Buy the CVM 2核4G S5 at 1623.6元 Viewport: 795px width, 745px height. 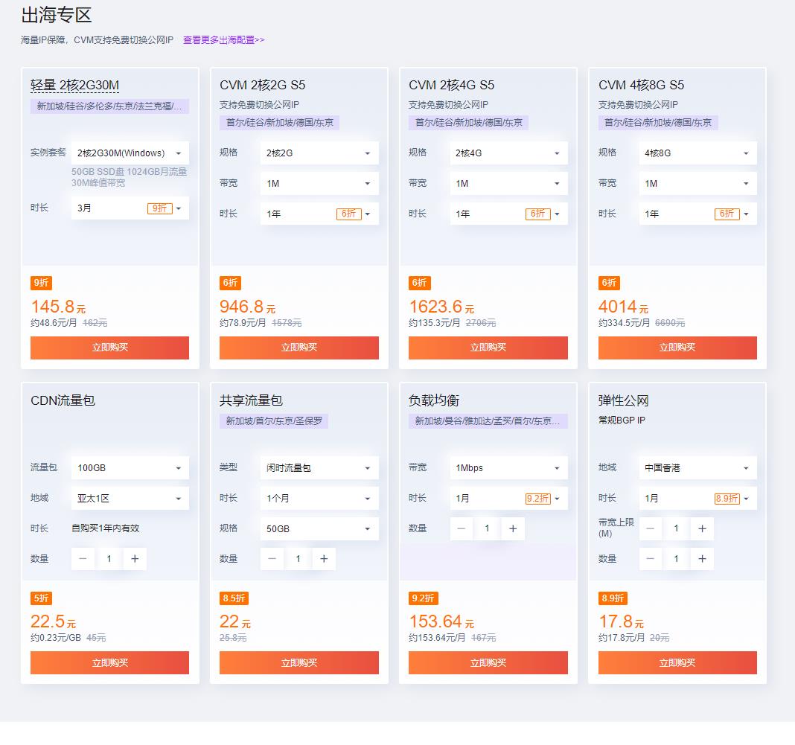click(x=488, y=348)
